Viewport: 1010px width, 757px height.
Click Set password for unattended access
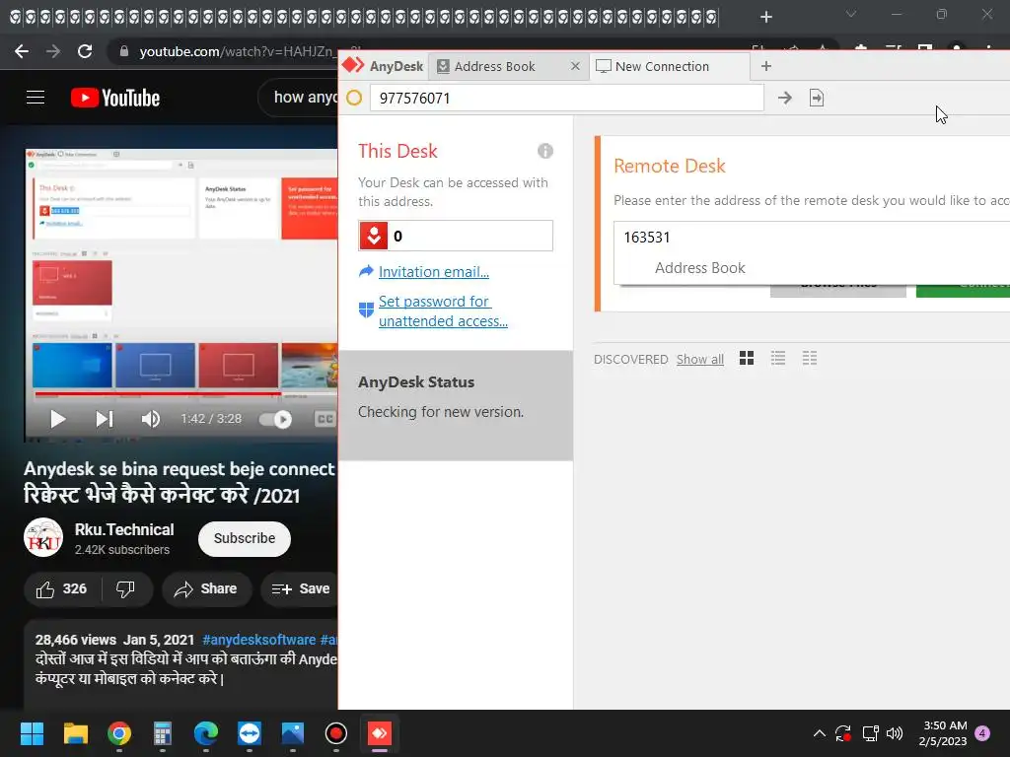coord(443,310)
